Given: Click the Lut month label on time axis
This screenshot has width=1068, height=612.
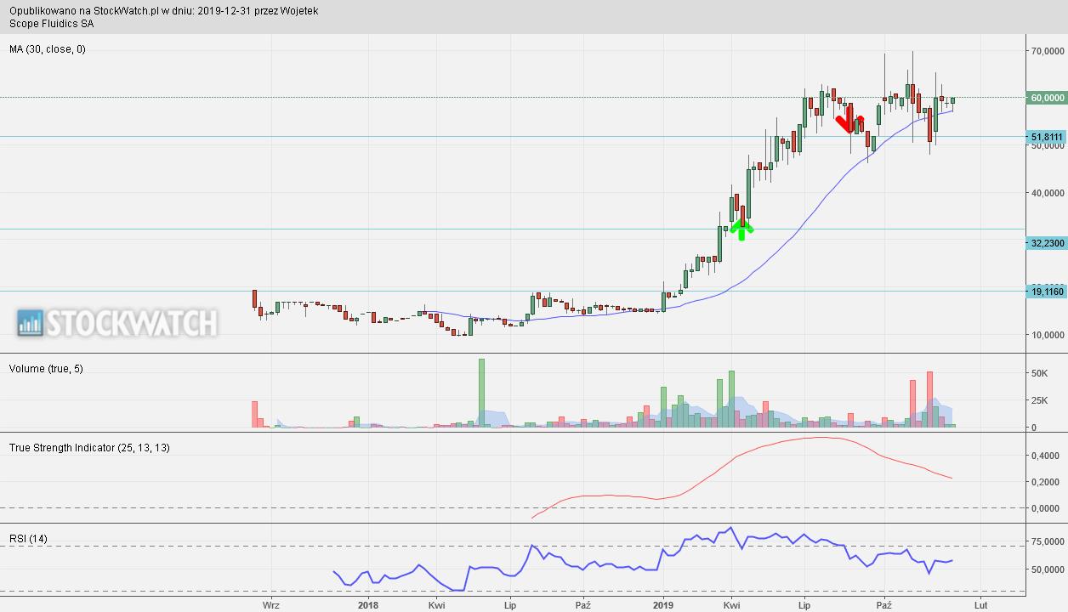Looking at the screenshot, I should point(980,605).
